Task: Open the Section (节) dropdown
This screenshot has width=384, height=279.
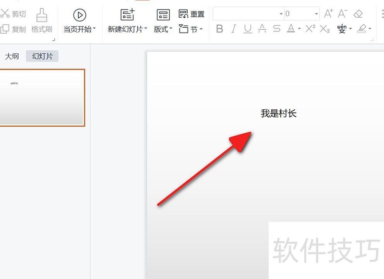Action: click(x=189, y=29)
